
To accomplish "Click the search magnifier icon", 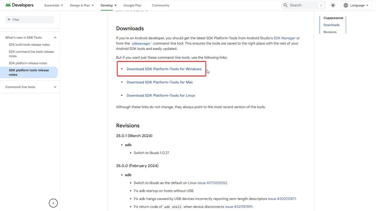I will click(286, 5).
